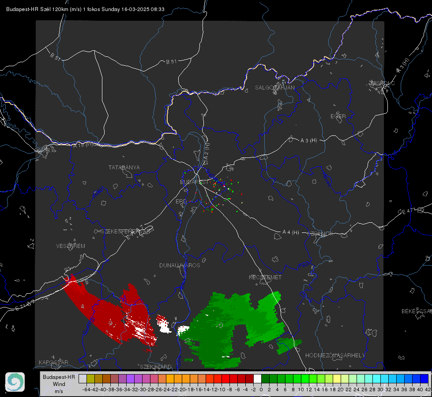
Task: Click the blue 'Pest' county label
Action: (304, 265)
